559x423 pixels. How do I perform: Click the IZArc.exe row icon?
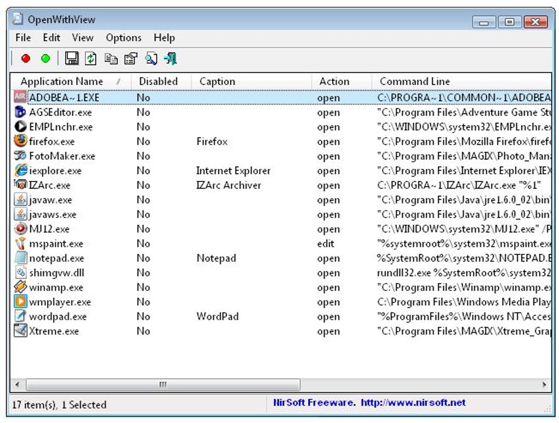pyautogui.click(x=20, y=185)
